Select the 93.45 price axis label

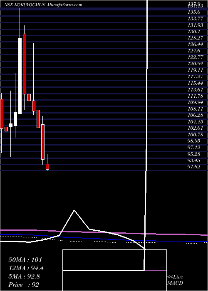point(194,160)
